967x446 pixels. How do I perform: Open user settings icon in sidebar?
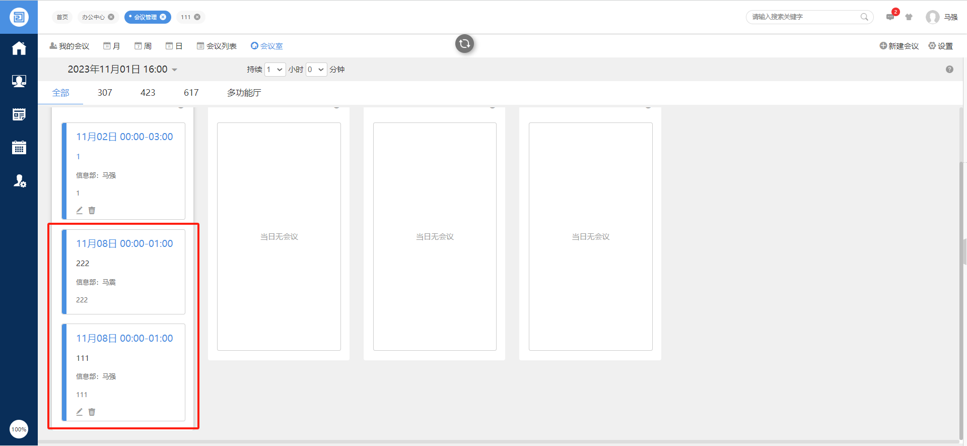pyautogui.click(x=19, y=181)
